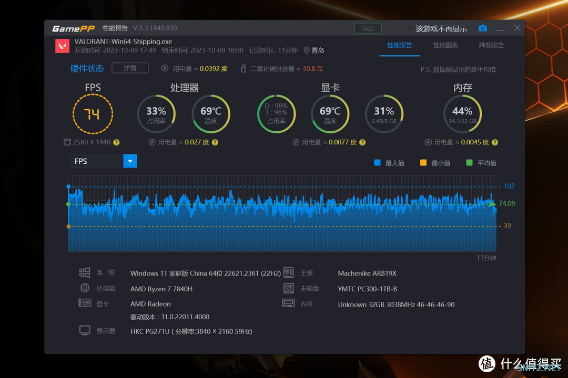Image resolution: width=568 pixels, height=378 pixels.
Task: Click the processor 33% usage gauge
Action: pos(156,114)
